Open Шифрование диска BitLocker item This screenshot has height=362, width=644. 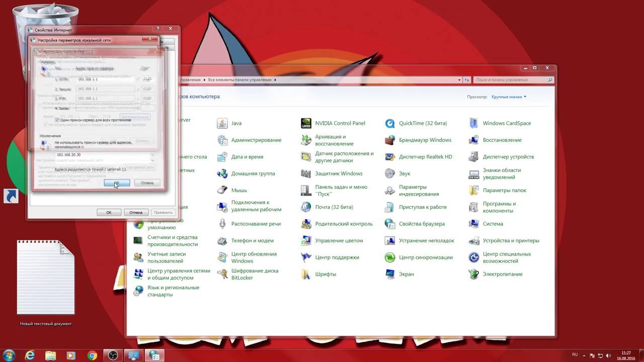(248, 274)
